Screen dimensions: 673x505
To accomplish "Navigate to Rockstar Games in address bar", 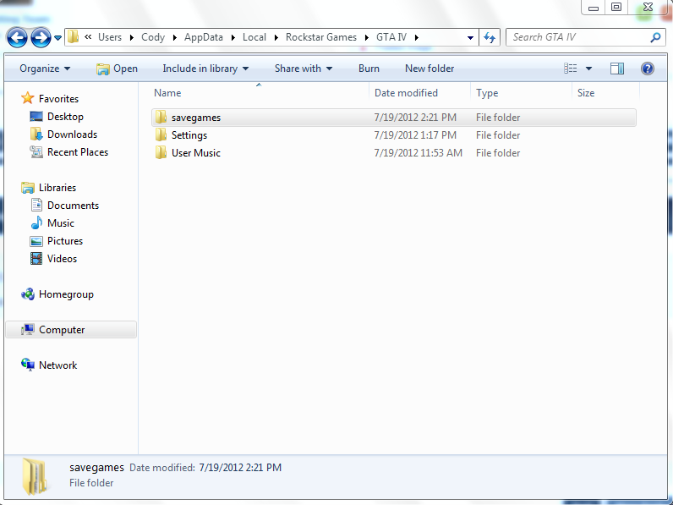I will [x=321, y=37].
